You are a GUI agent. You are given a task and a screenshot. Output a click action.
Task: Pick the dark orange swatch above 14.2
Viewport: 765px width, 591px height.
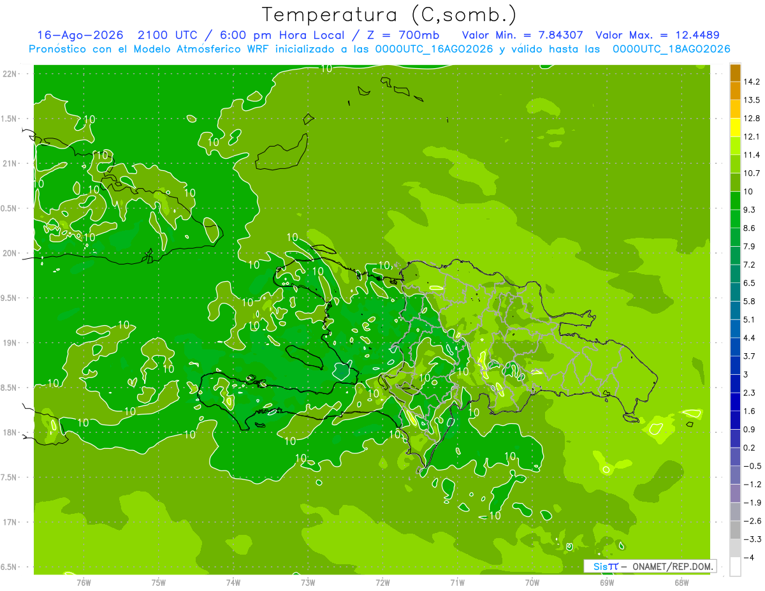tap(735, 73)
